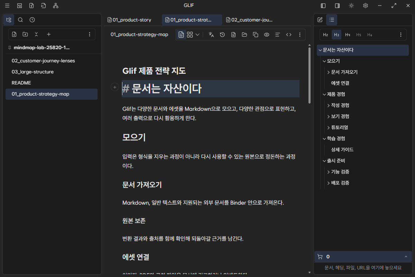Select '에셋 연결' in outline
The height and width of the screenshot is (277, 415).
[x=340, y=83]
